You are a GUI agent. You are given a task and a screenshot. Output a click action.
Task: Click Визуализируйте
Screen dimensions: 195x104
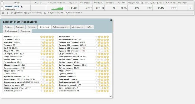coord(55,13)
